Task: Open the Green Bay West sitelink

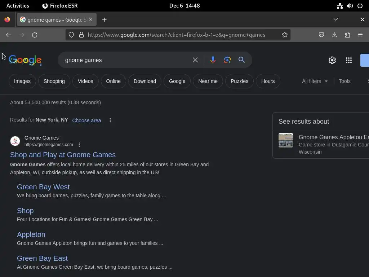Action: 43,187
